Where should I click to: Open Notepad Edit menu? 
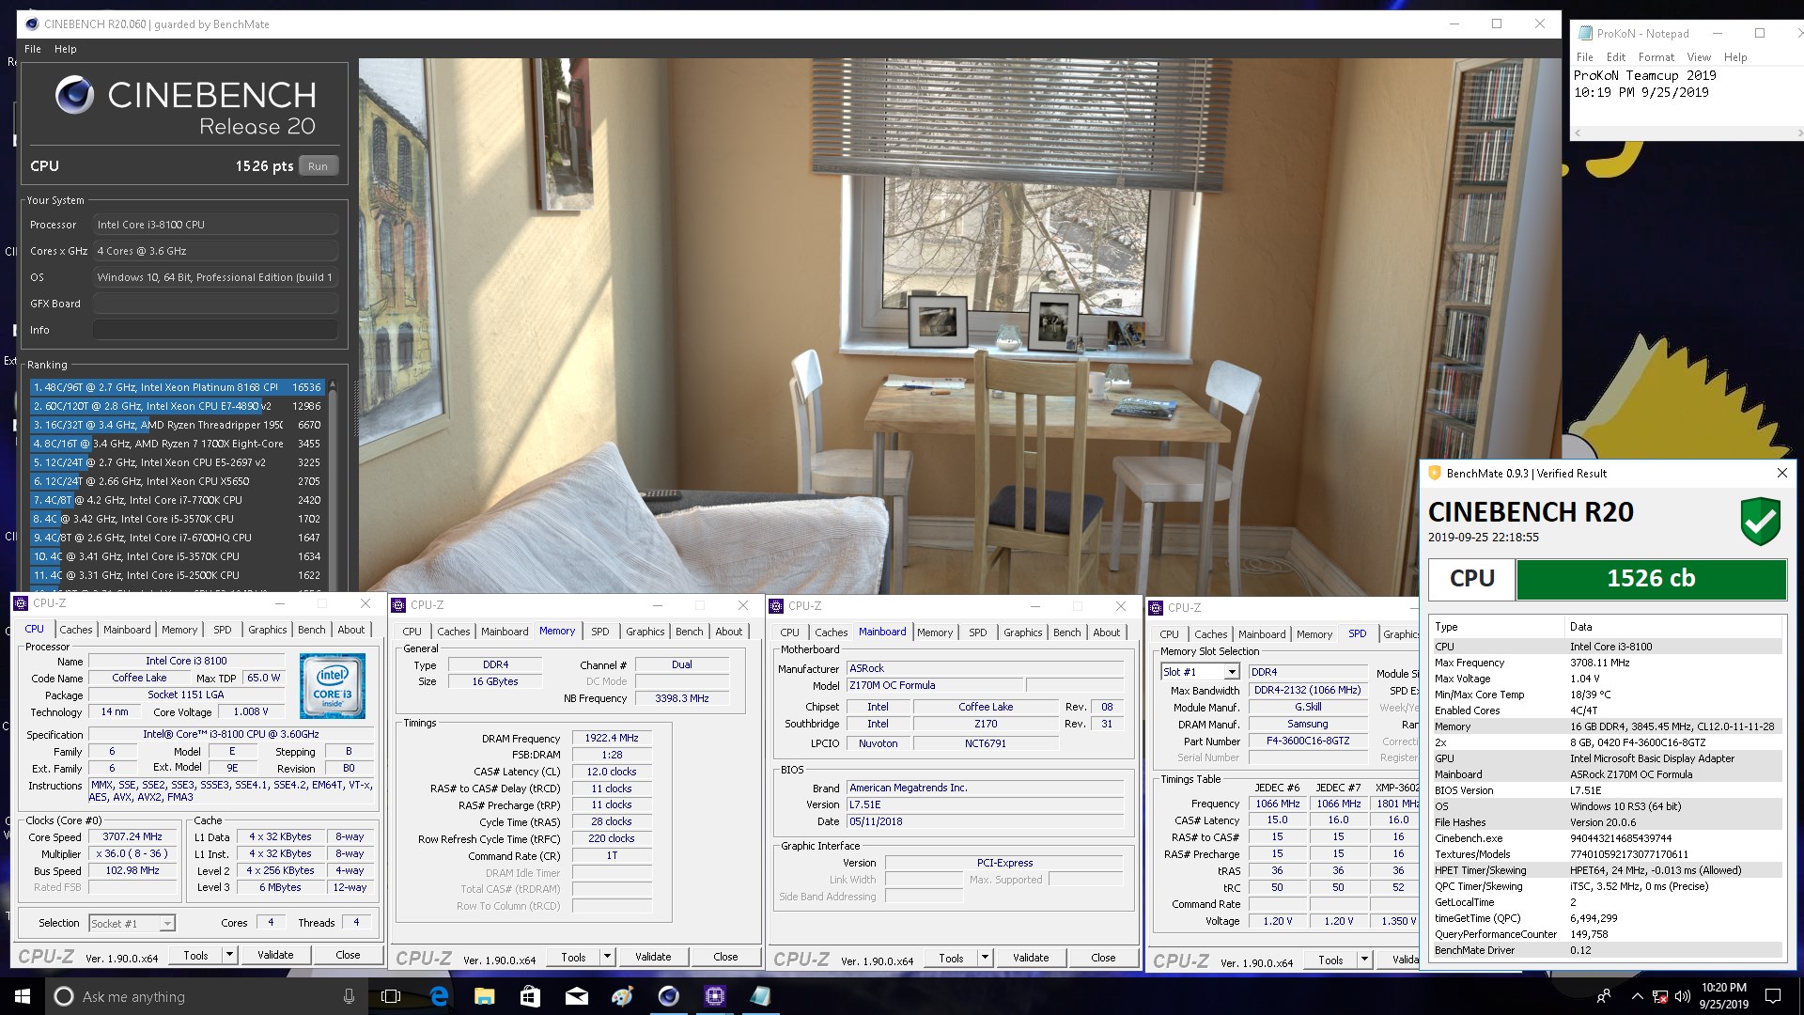pos(1616,57)
